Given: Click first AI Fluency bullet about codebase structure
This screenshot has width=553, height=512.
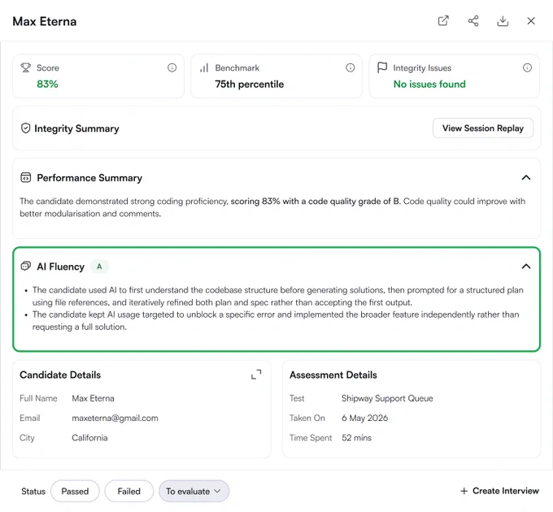Looking at the screenshot, I should click(x=278, y=296).
